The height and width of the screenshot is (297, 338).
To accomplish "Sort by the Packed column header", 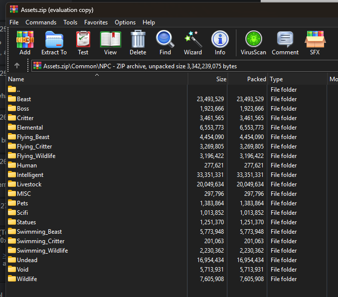I will pyautogui.click(x=247, y=79).
